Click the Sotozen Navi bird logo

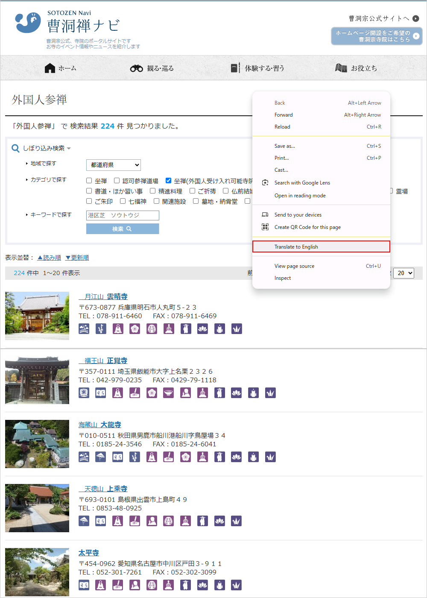[x=28, y=23]
